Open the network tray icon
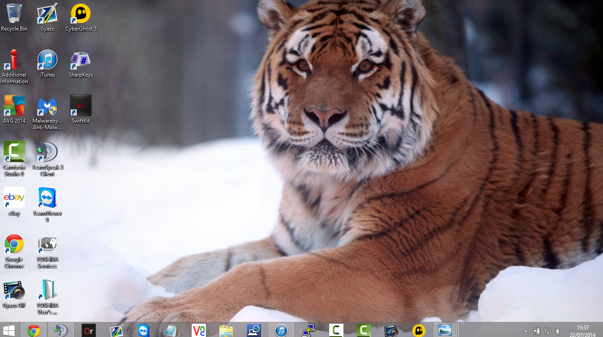This screenshot has width=603, height=337. [548, 331]
